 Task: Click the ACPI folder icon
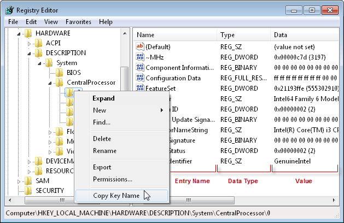[x=39, y=43]
